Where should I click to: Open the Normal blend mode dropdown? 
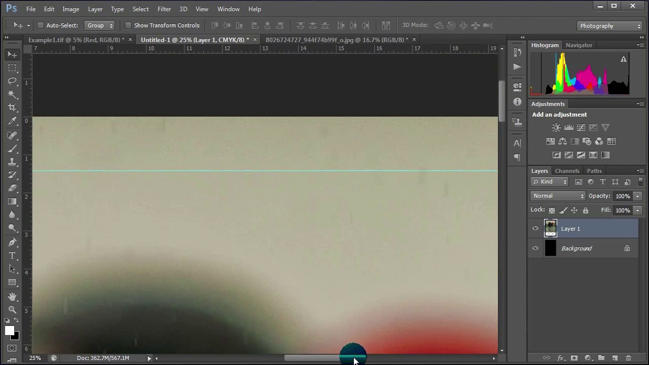tap(558, 196)
